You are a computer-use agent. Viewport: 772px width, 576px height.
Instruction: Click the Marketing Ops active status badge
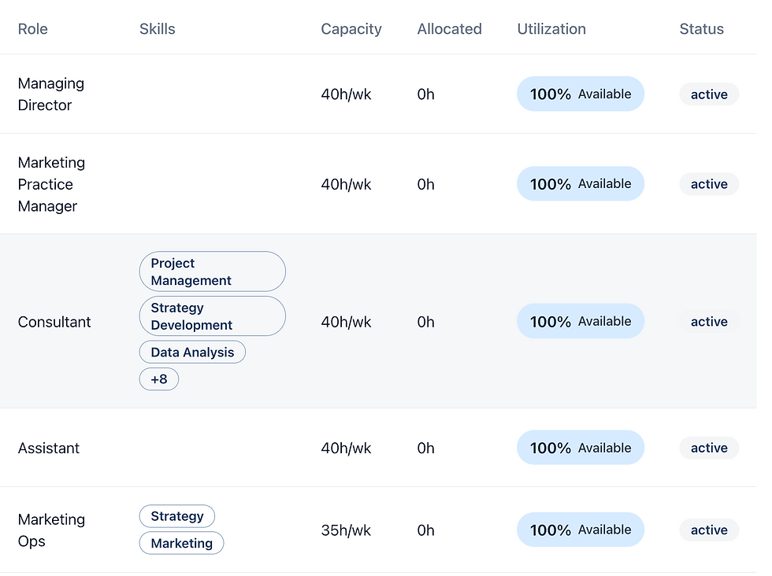click(x=709, y=530)
